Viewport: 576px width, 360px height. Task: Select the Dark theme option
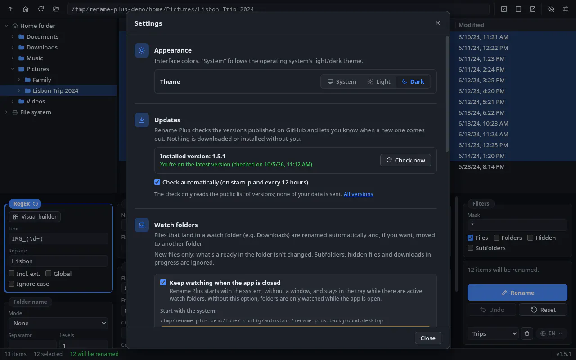coord(413,81)
